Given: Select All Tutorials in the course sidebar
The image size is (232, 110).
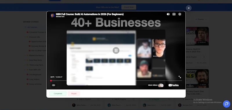Looking at the screenshot, I should click(x=32, y=27).
